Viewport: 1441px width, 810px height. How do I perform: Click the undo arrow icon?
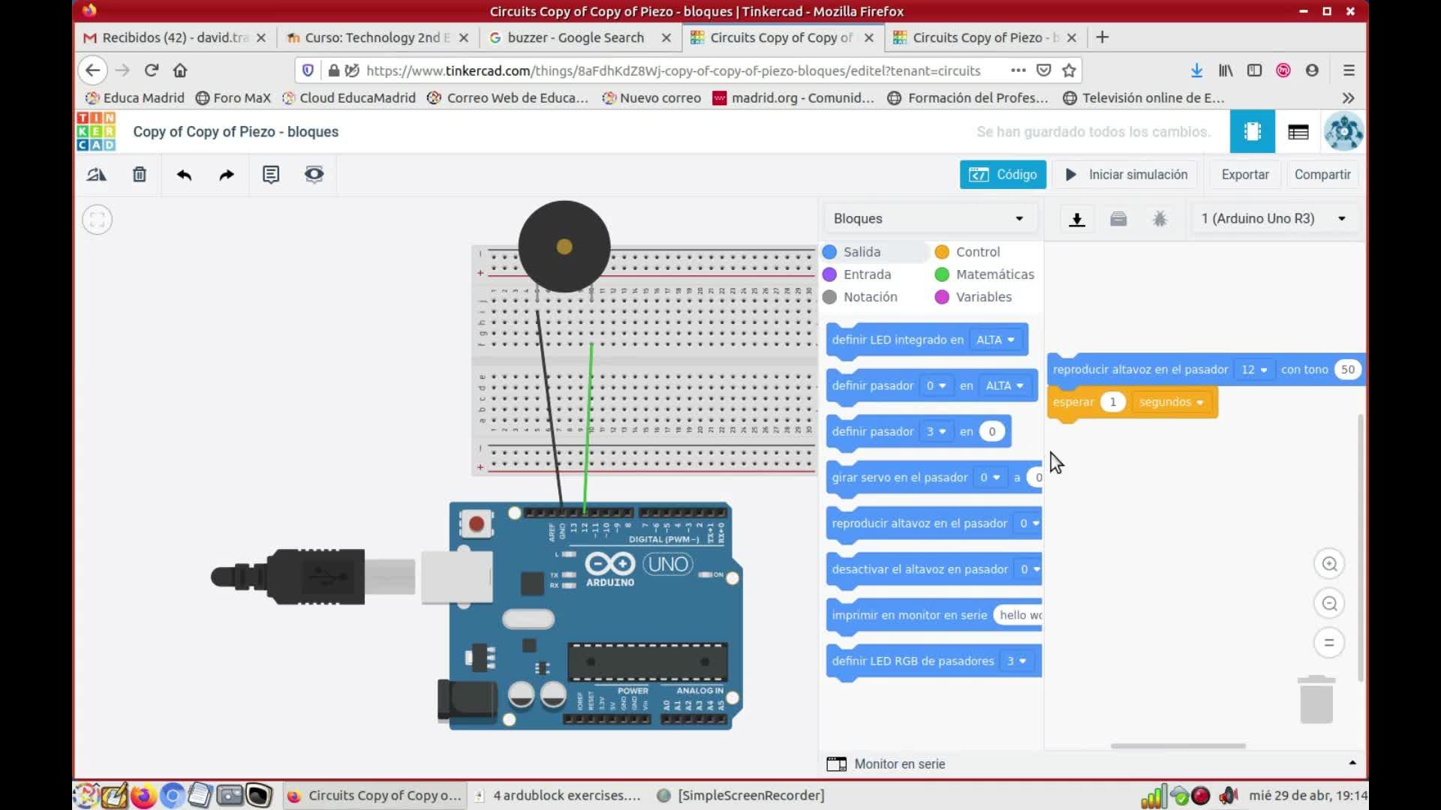point(184,175)
